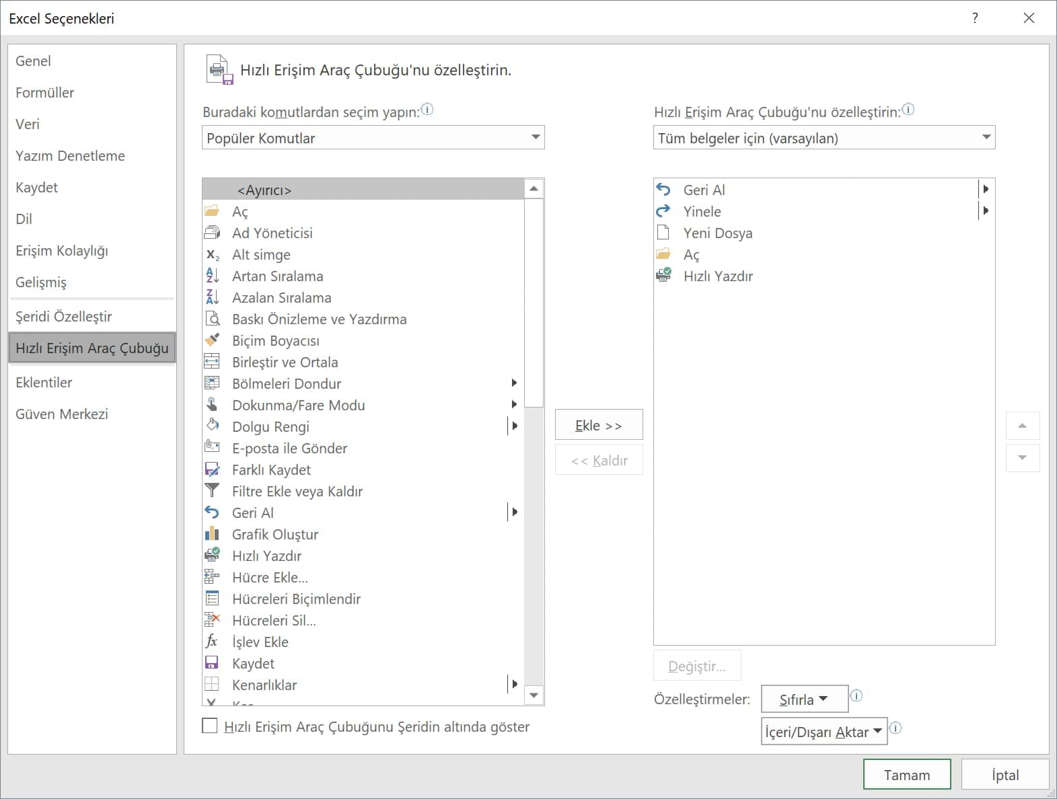
Task: Click Yeni Dosya icon in right list
Action: click(x=663, y=233)
